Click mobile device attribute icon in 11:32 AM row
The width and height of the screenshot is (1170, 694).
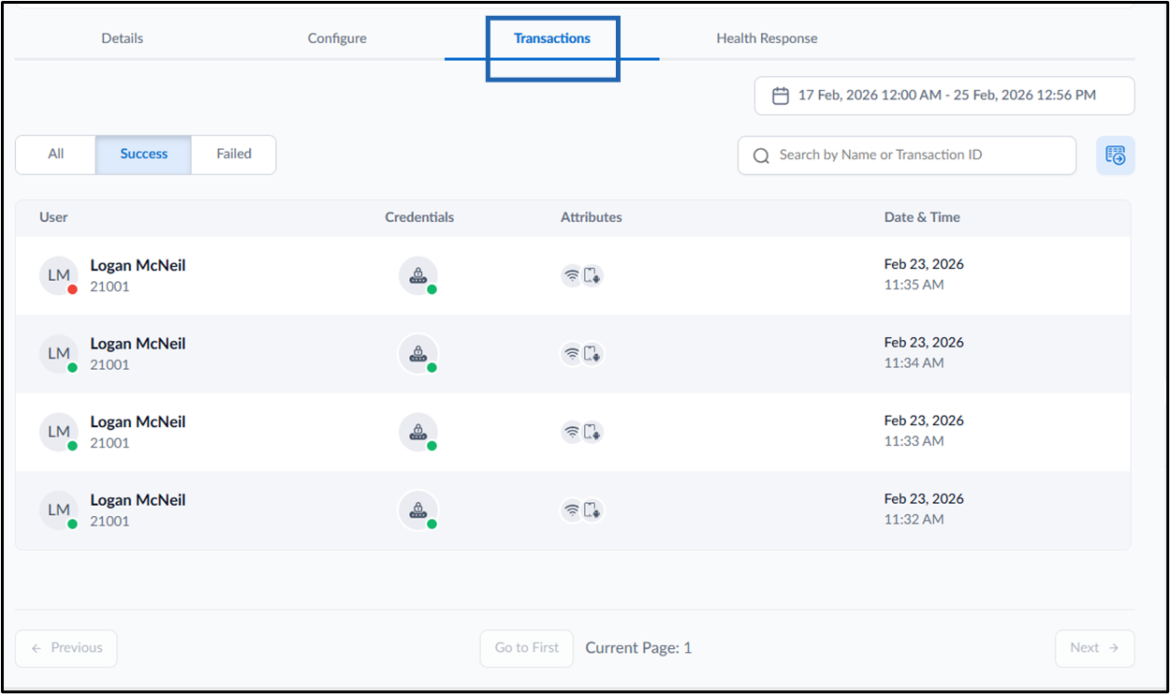pos(592,510)
